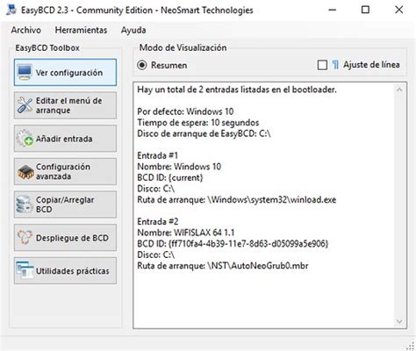This screenshot has width=416, height=351.
Task: Click the scrollbar down arrow in summary pane
Action: coord(399,322)
